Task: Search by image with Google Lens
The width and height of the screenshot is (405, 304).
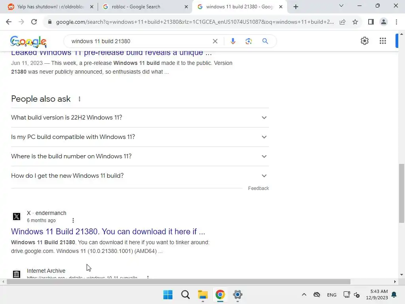Action: pyautogui.click(x=248, y=41)
